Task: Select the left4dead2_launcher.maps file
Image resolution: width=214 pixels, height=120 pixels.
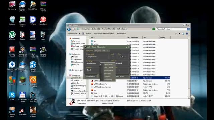Action: 101,87
